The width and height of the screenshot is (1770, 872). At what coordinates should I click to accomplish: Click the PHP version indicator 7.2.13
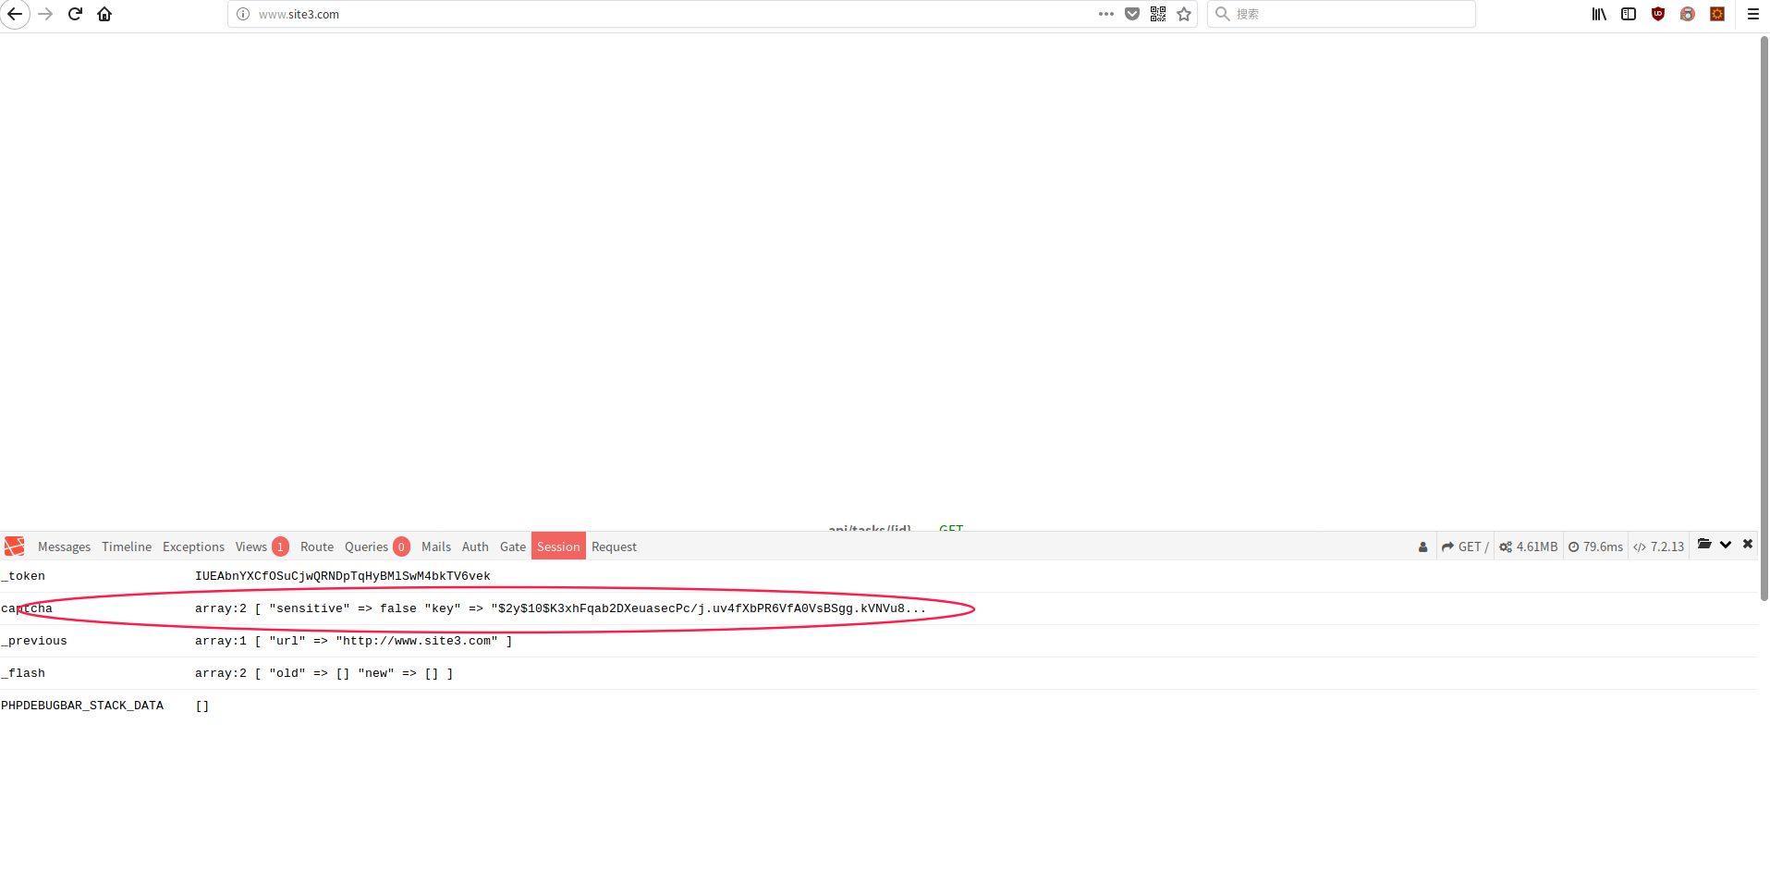pyautogui.click(x=1658, y=547)
